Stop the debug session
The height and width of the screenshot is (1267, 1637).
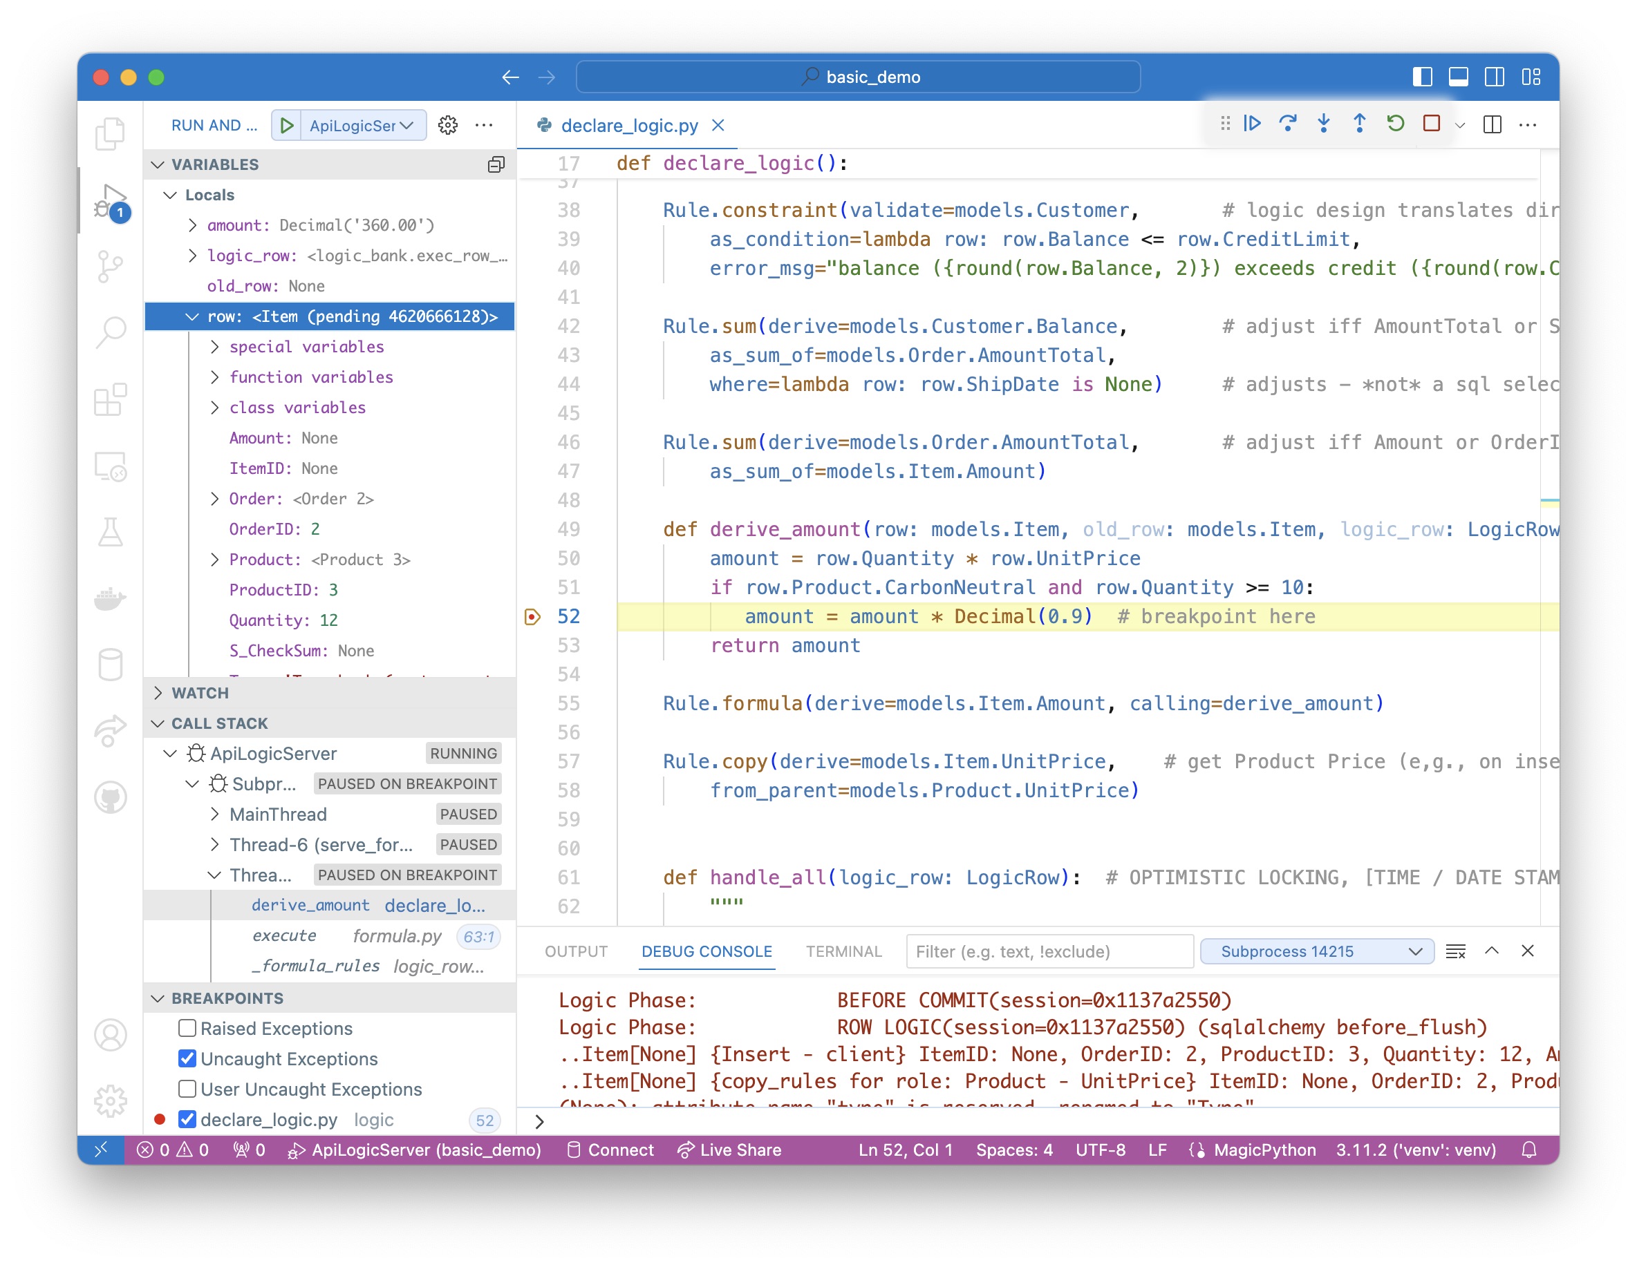[1431, 124]
